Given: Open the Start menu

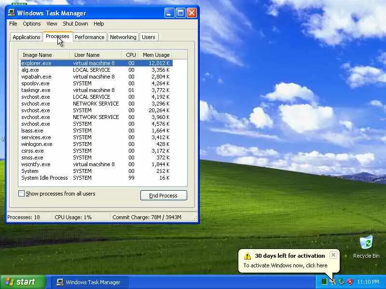Looking at the screenshot, I should (x=23, y=282).
